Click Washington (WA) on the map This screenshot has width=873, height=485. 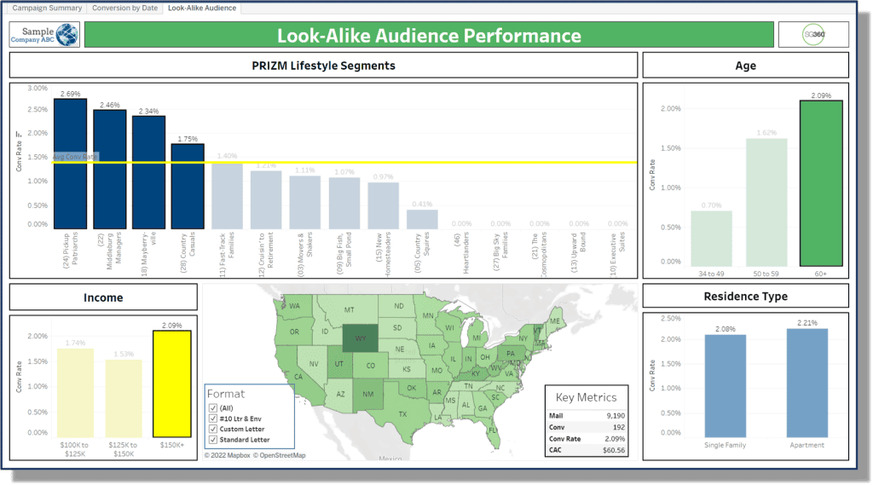[x=294, y=306]
